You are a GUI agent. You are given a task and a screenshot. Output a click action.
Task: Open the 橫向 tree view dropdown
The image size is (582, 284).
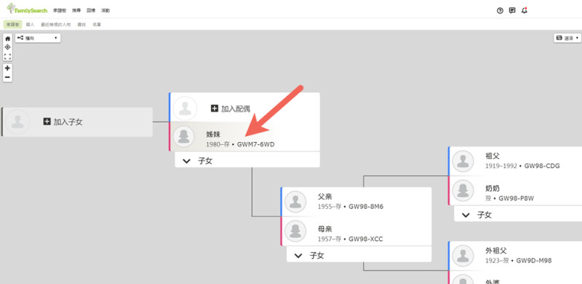38,38
